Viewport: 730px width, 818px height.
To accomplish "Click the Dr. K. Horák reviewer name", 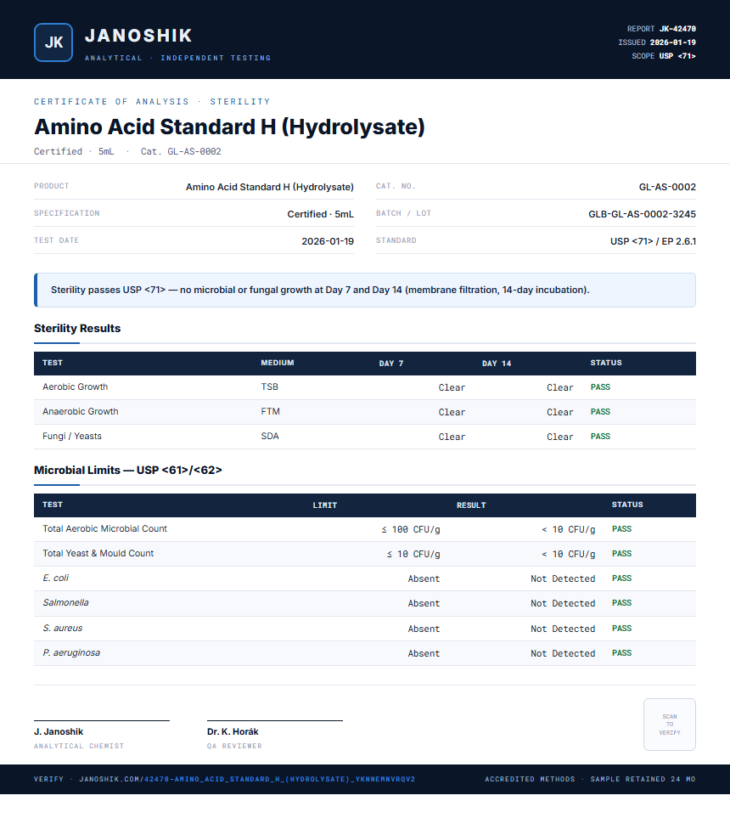I will tap(233, 732).
